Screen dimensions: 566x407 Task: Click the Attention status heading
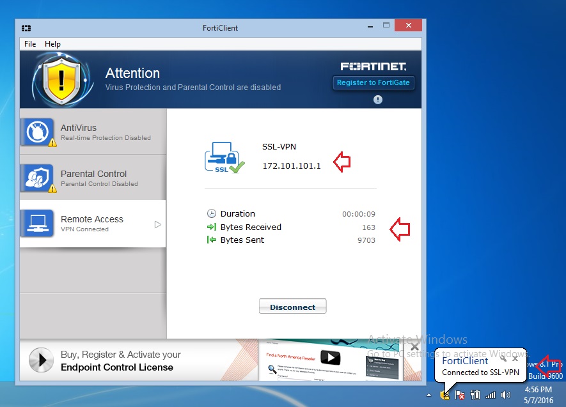pyautogui.click(x=132, y=73)
